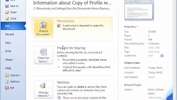
Task: Open the Check for Issues dropdown
Action: (43, 55)
